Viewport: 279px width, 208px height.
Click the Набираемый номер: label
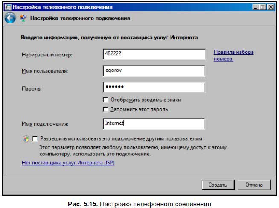click(x=47, y=55)
